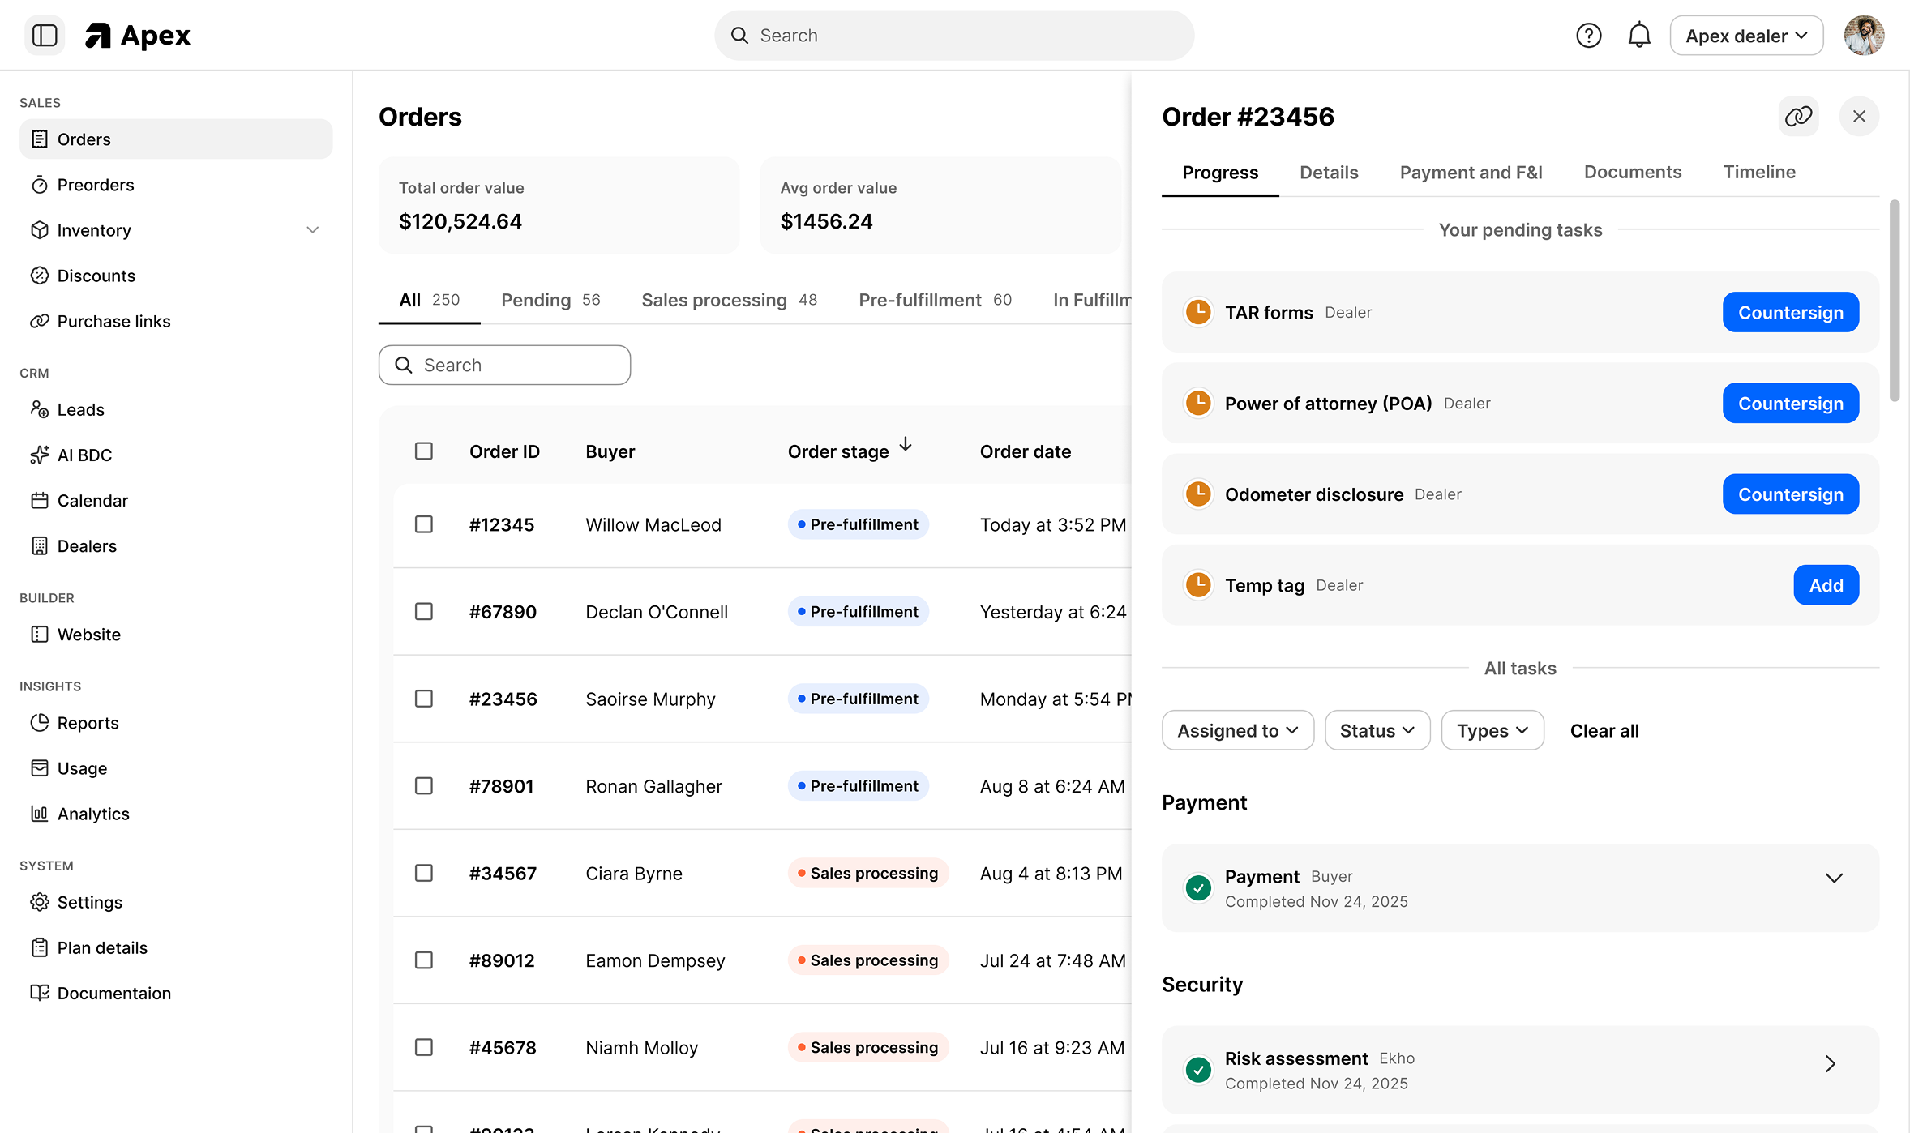
Task: Open Discounts in the Sales section
Action: pyautogui.click(x=96, y=276)
